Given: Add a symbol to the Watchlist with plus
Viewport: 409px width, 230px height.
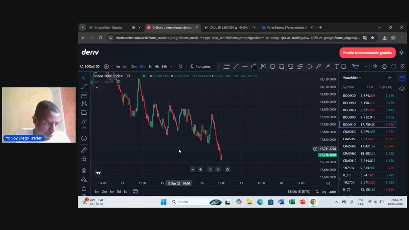Looking at the screenshot, I should [x=390, y=78].
